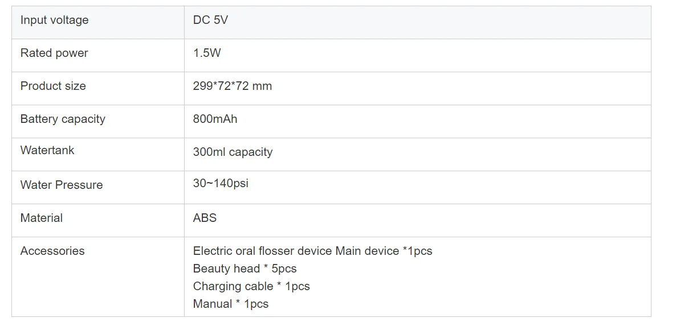This screenshot has width=676, height=322.
Task: Click the 'Battery capacity' label
Action: tap(63, 119)
